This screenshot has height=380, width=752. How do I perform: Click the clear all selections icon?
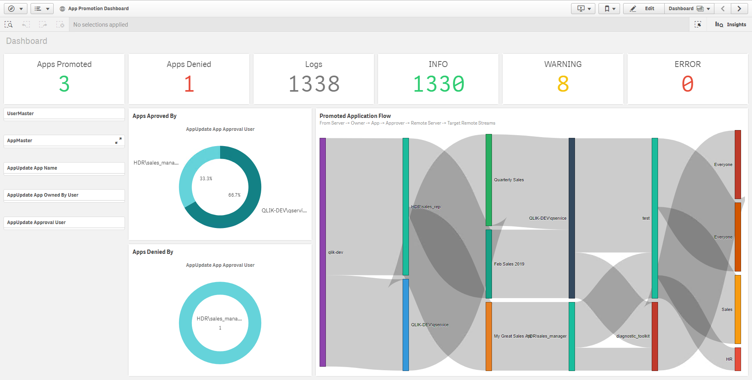(60, 24)
